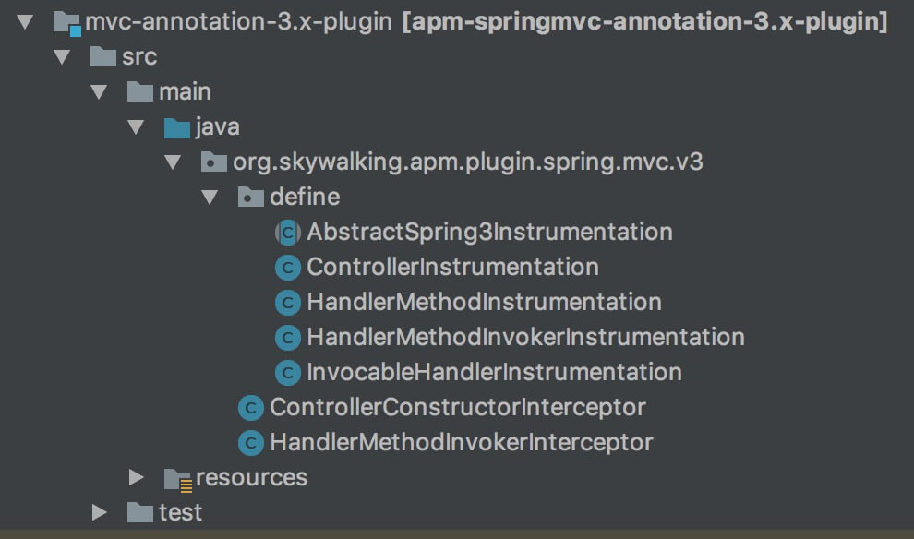
Task: Select ControllerInstrumentation file name
Action: pos(452,268)
